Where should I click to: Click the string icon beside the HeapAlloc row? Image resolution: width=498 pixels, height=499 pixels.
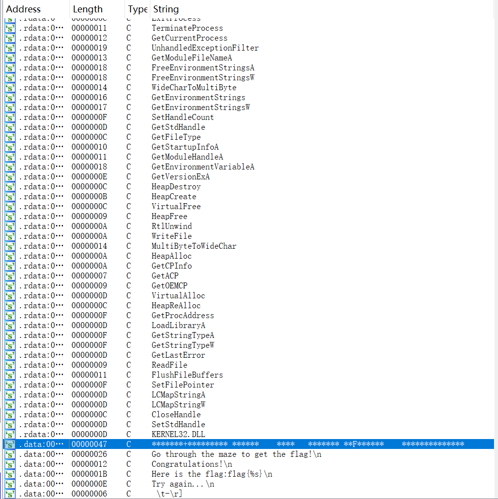(10, 256)
